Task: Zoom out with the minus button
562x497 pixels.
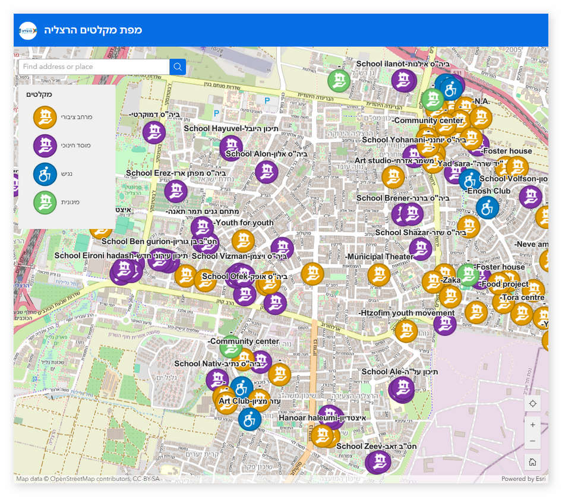Action: pyautogui.click(x=533, y=441)
